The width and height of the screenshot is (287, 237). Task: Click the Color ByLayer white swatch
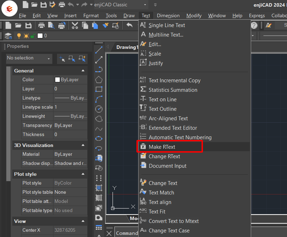click(57, 79)
